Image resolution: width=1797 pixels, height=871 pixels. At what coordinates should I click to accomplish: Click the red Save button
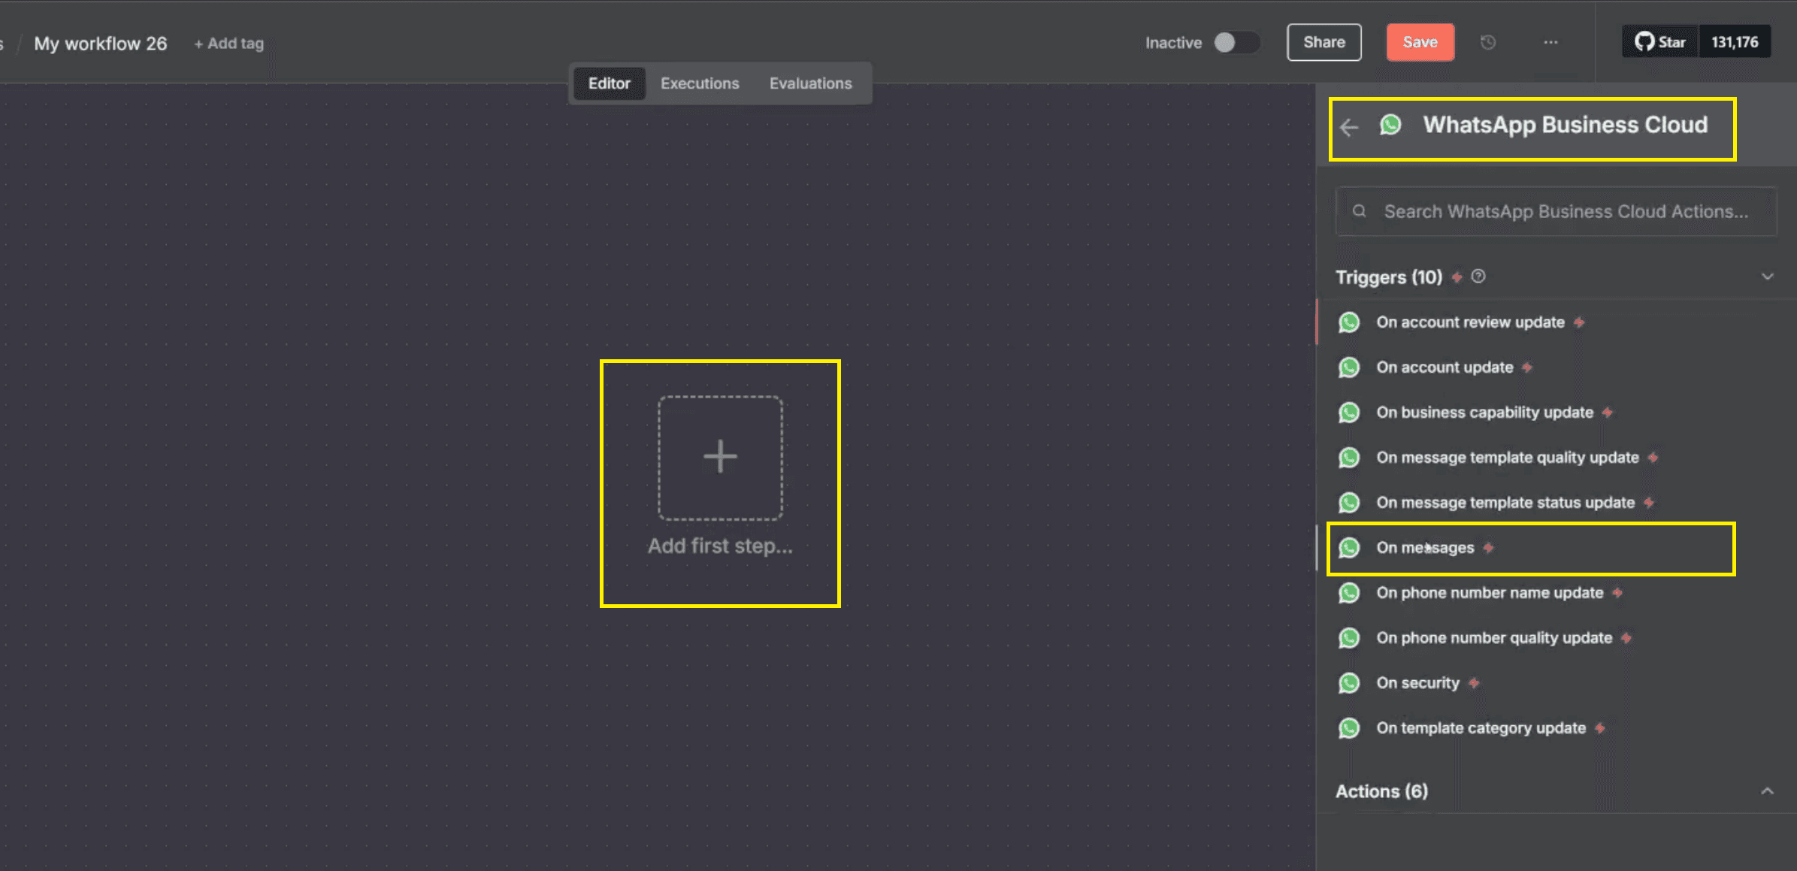coord(1420,42)
